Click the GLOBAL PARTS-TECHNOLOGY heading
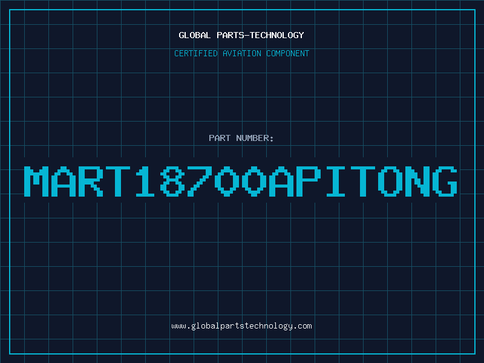This screenshot has height=363, width=484. click(241, 35)
